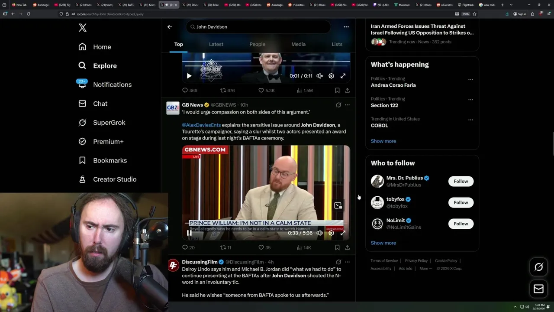Viewport: 554px width, 312px height.
Task: Reply to GB News post with 20 comments
Action: [x=188, y=248]
